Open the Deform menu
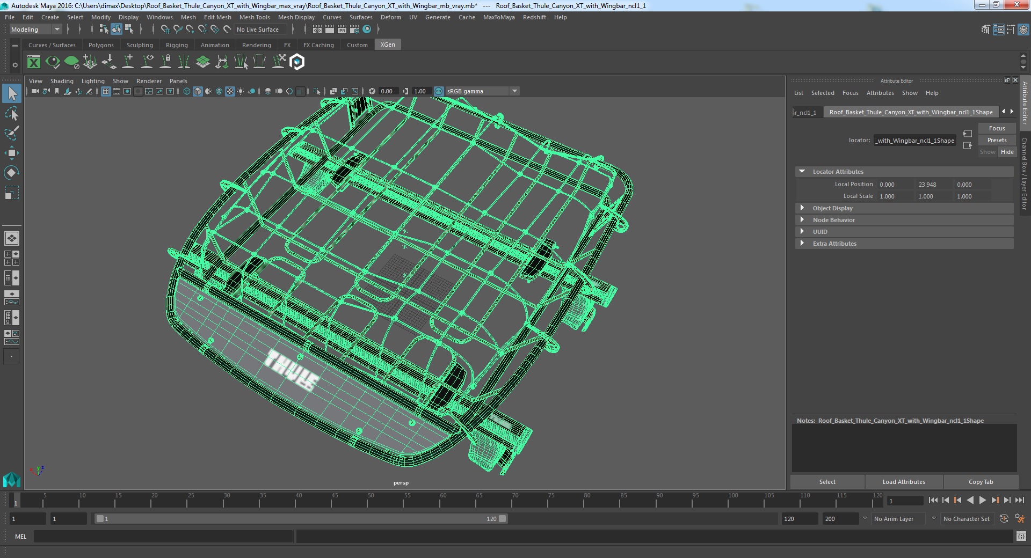1031x558 pixels. click(x=390, y=17)
